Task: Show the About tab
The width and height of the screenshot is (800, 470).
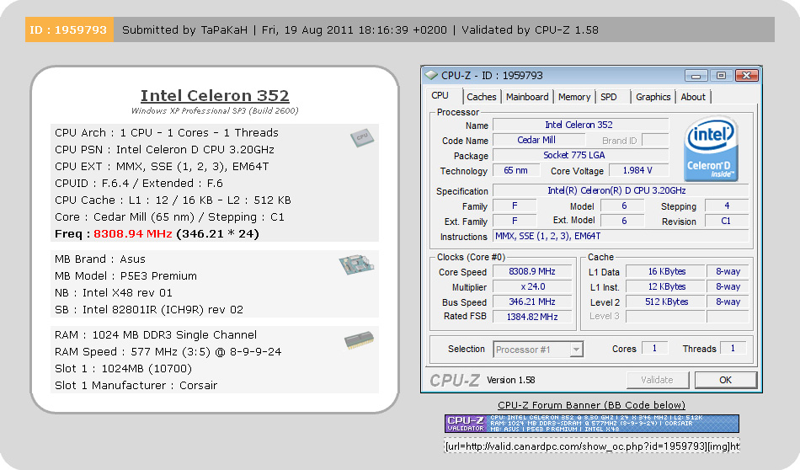Action: [x=693, y=97]
